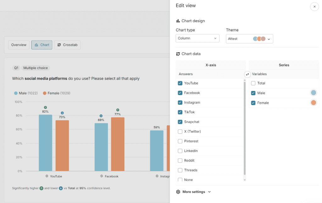The height and width of the screenshot is (203, 322).
Task: Enable the X (Twitter) checkbox
Action: tap(180, 131)
